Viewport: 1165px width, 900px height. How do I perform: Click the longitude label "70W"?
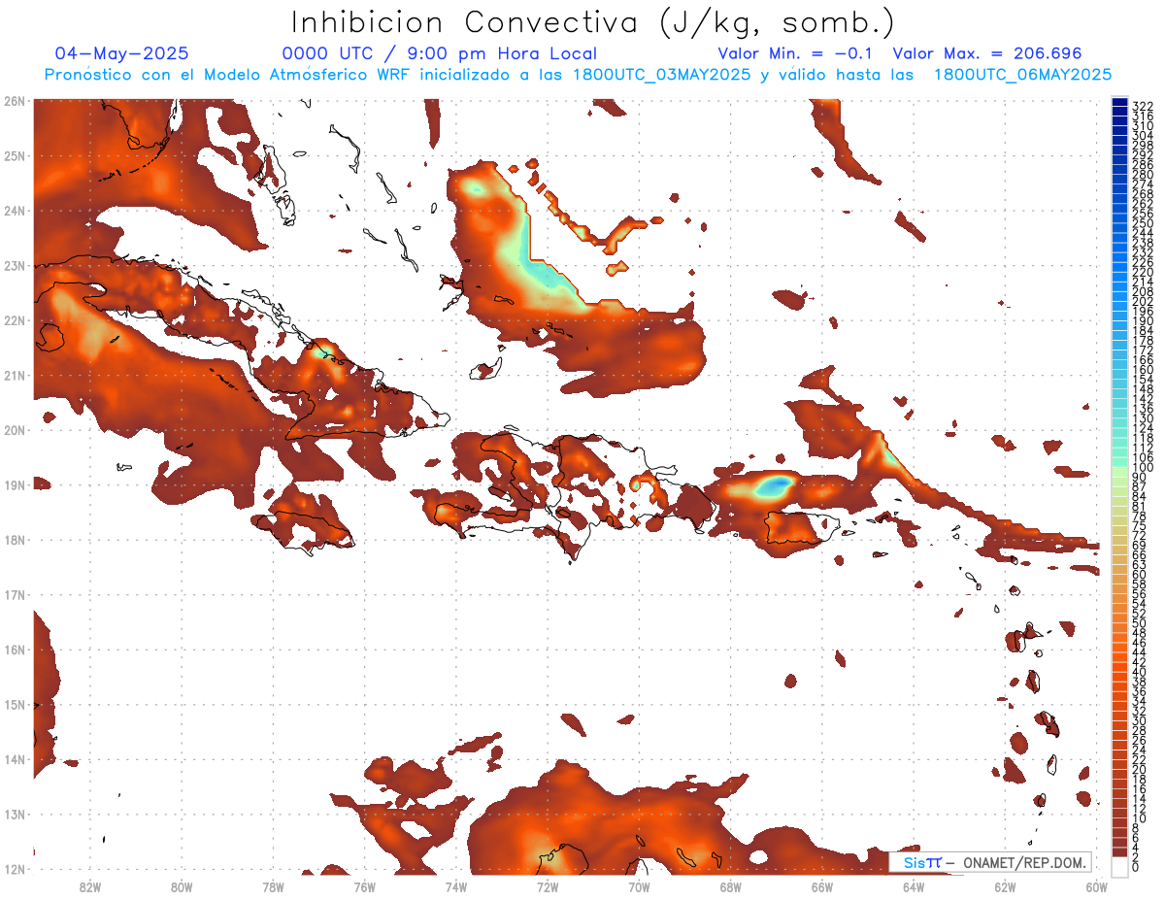pos(639,886)
